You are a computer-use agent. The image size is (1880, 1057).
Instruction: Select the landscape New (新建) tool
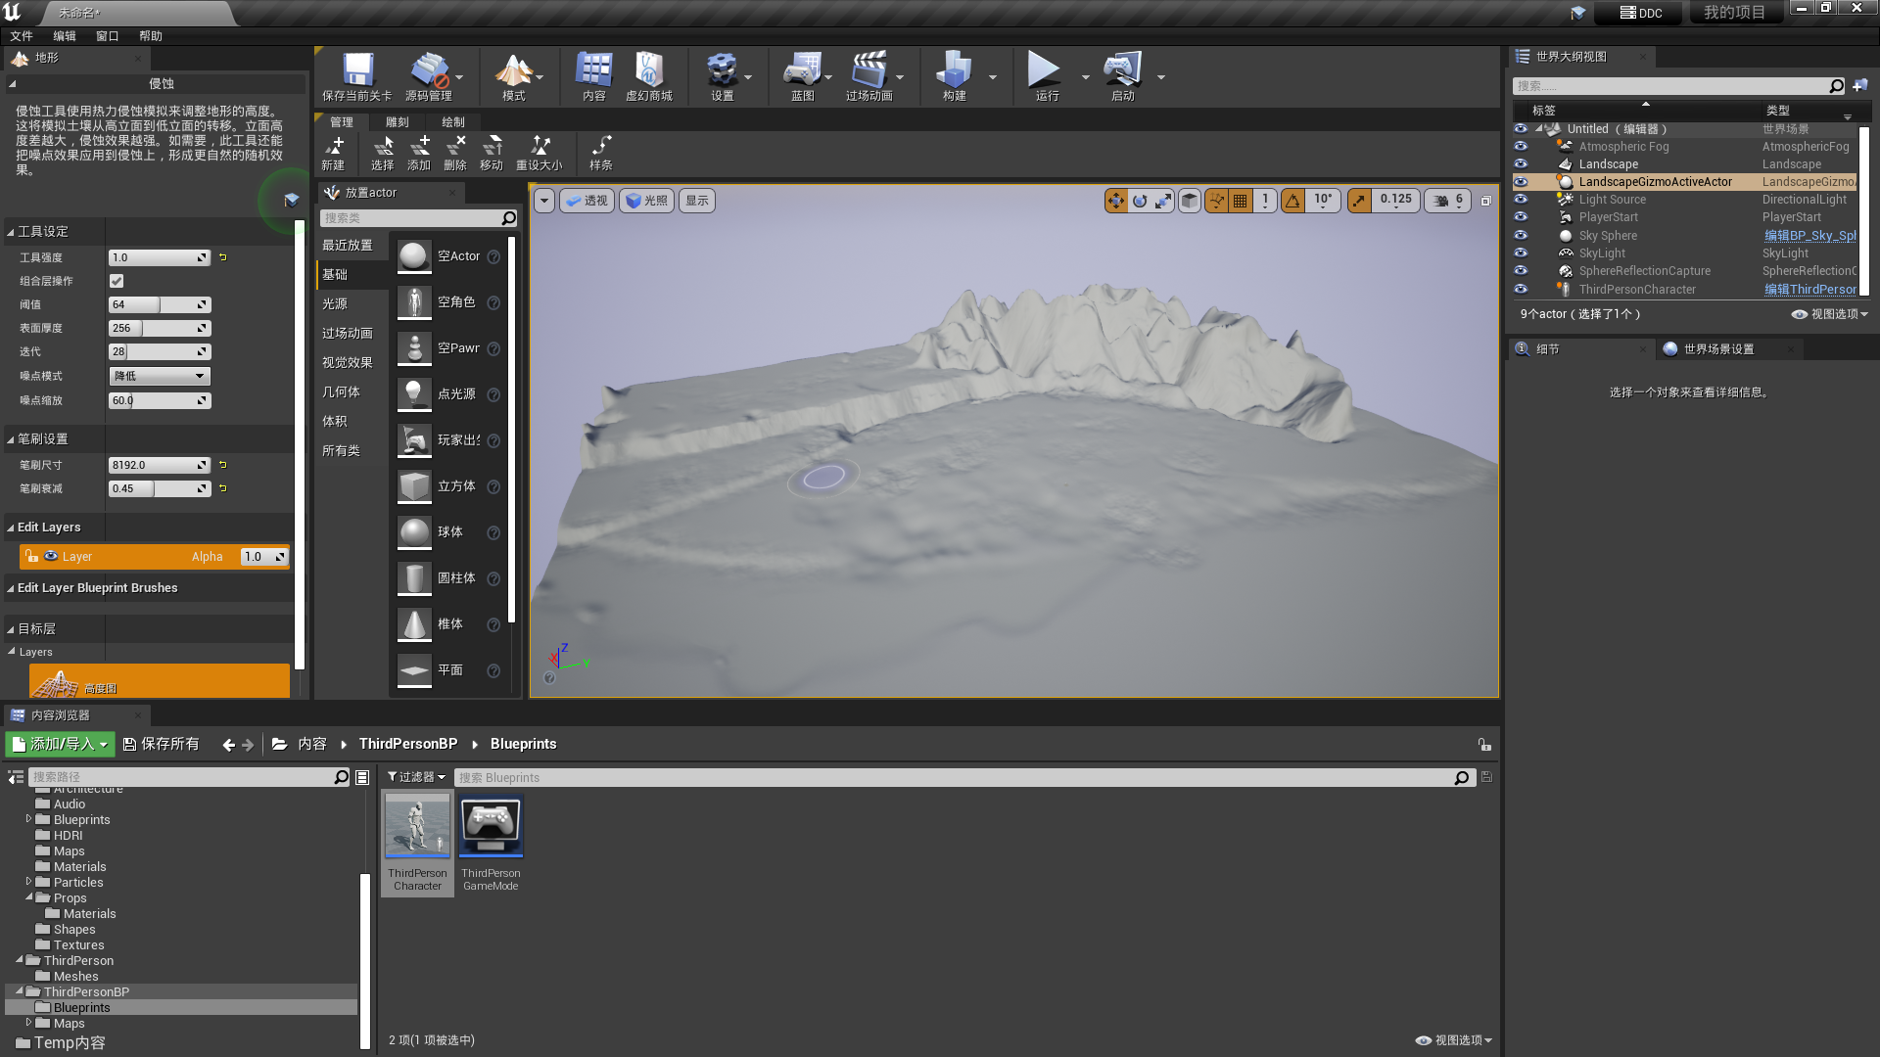coord(334,153)
